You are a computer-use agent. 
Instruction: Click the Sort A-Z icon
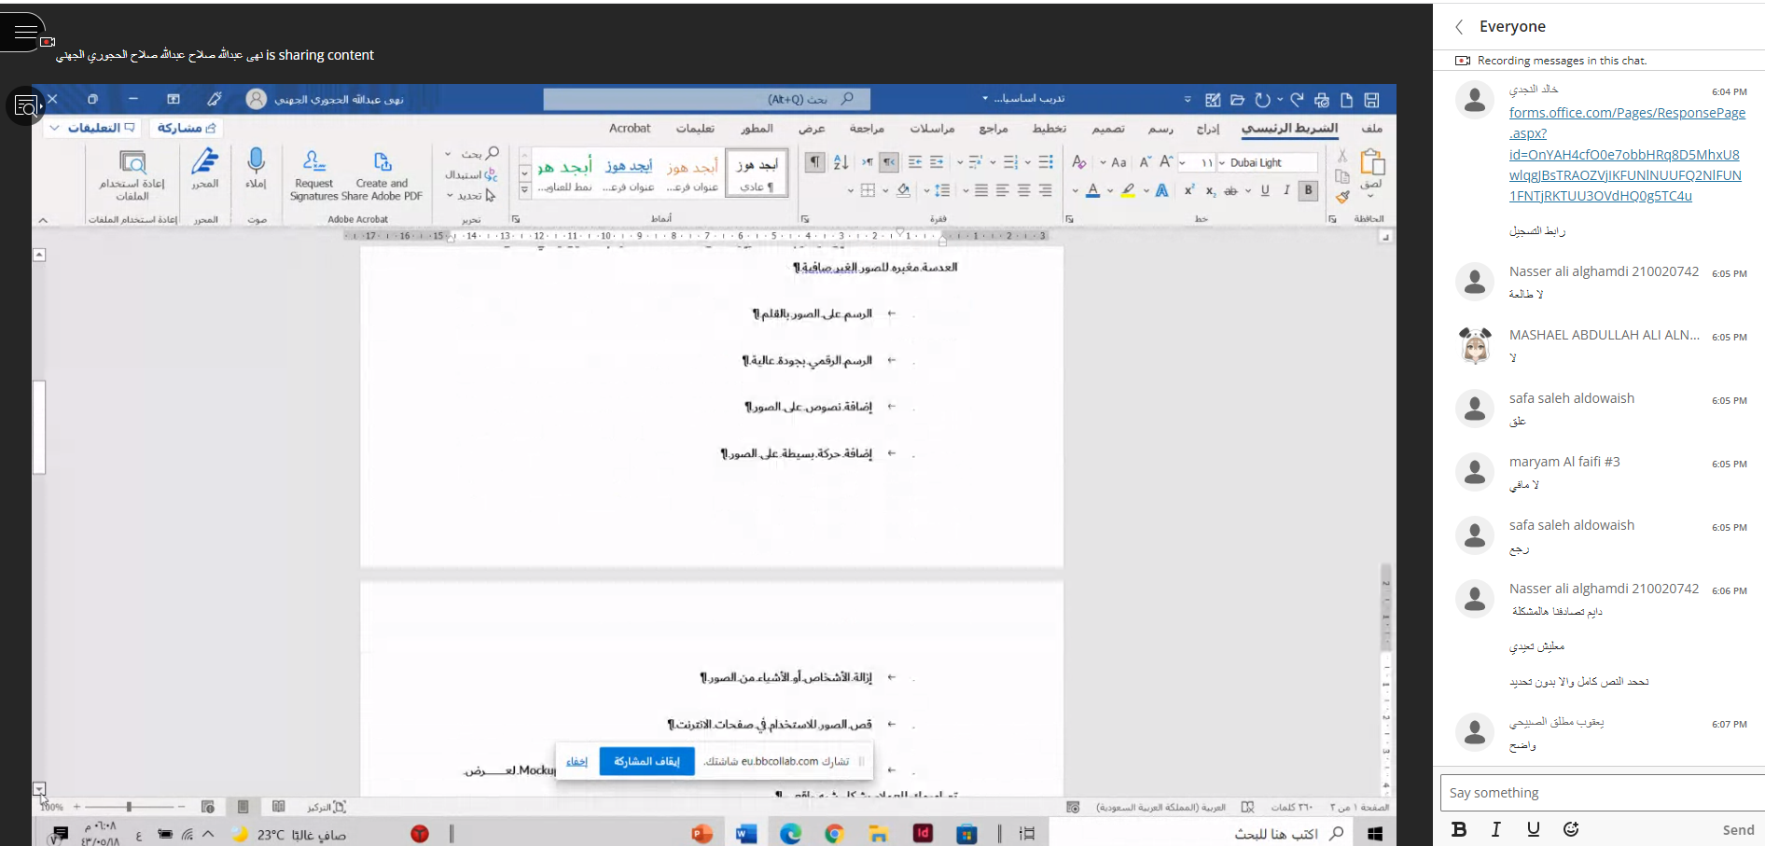841,162
